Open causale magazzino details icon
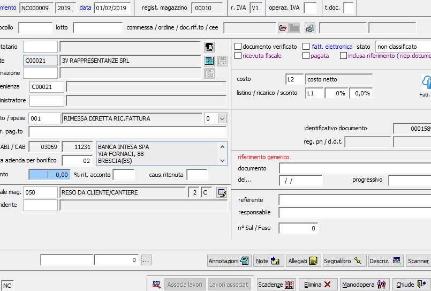 pyautogui.click(x=222, y=192)
